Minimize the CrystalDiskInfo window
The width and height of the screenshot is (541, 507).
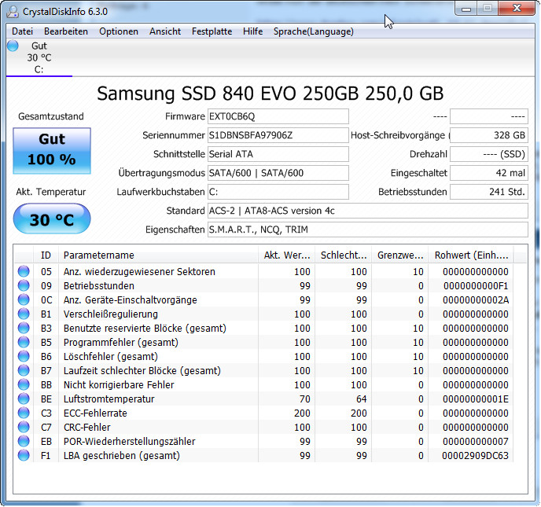[x=466, y=9]
